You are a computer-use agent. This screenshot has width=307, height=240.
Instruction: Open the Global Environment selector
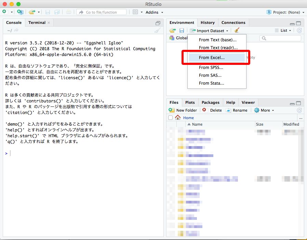pyautogui.click(x=178, y=38)
